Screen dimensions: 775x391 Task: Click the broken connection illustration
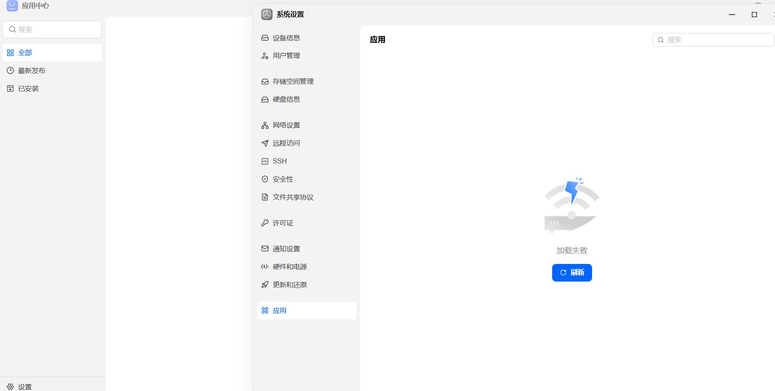pyautogui.click(x=571, y=205)
